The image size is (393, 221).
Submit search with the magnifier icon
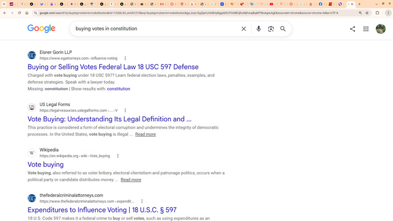[283, 29]
